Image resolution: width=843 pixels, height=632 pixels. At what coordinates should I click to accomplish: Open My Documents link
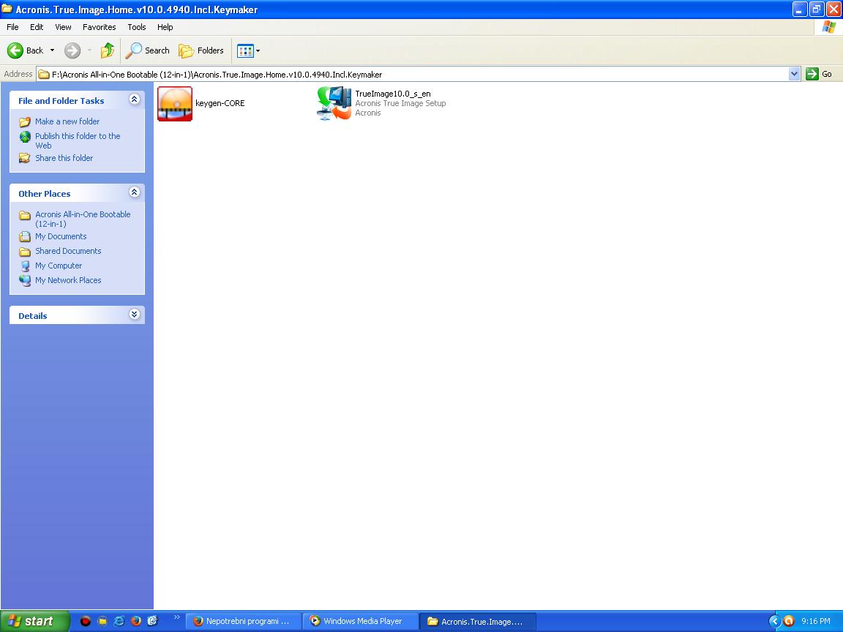pyautogui.click(x=61, y=236)
